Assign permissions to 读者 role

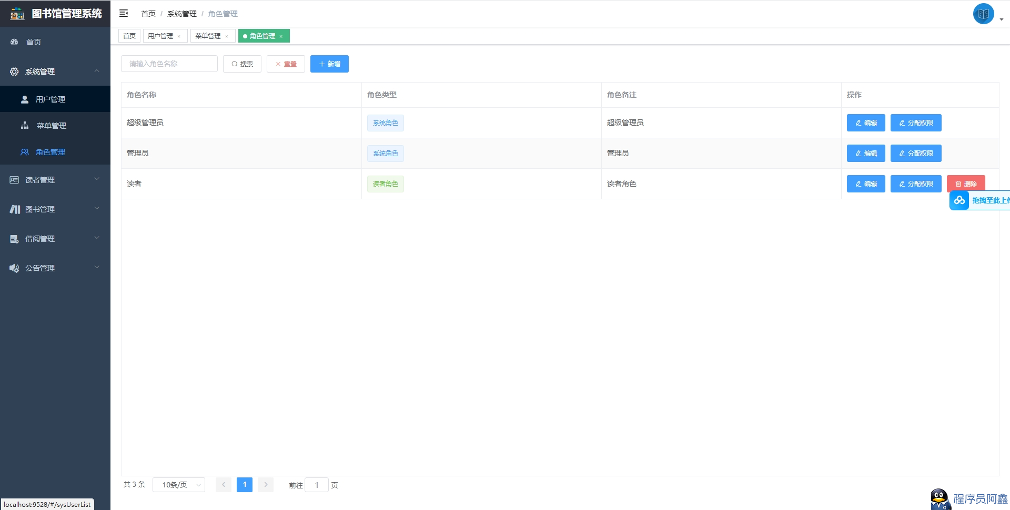(x=916, y=184)
